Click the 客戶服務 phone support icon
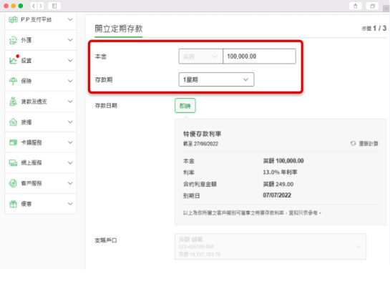The width and height of the screenshot is (390, 284). coord(13,183)
